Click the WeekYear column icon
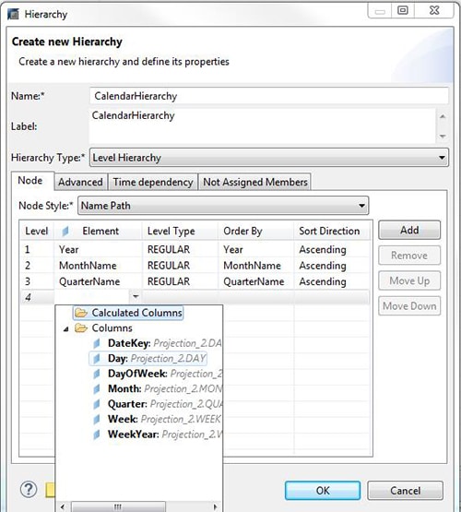Image resolution: width=461 pixels, height=512 pixels. (97, 435)
